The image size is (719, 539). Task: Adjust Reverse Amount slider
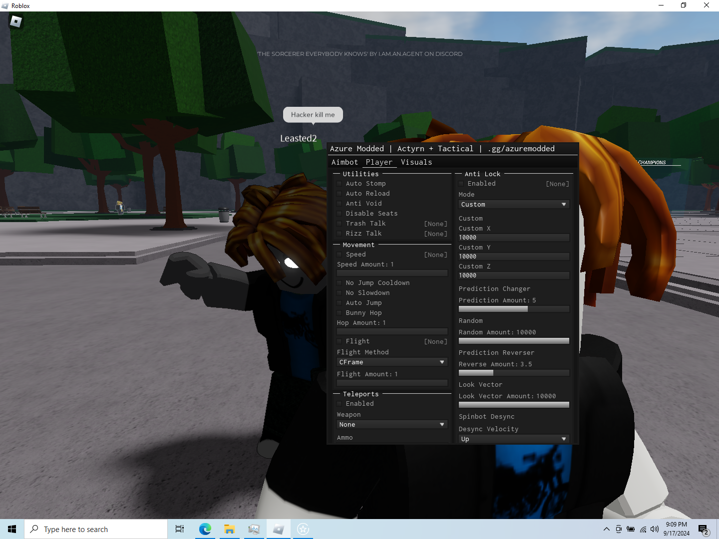[514, 373]
